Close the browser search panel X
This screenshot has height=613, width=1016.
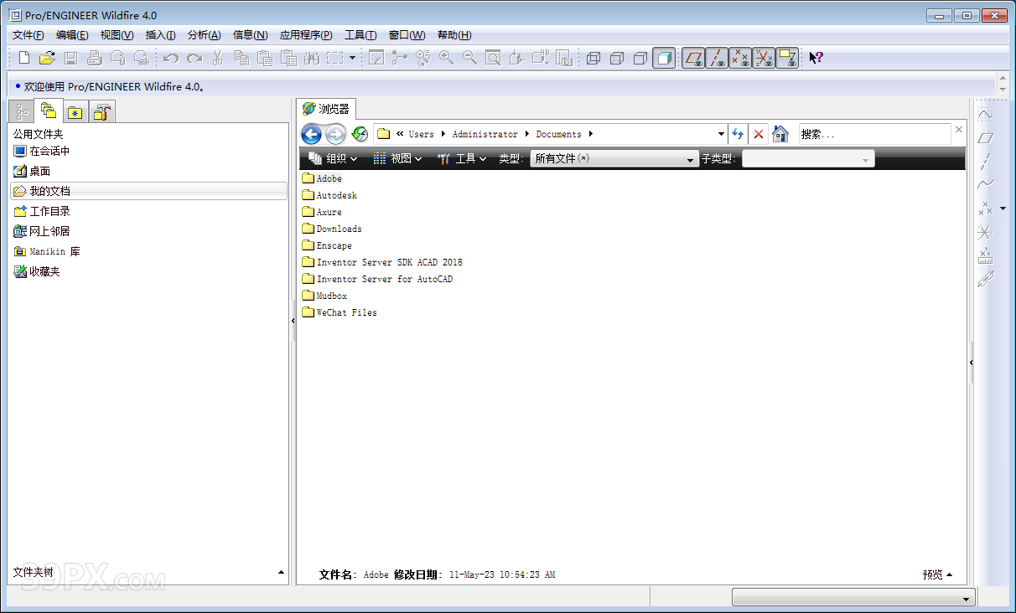coord(959,130)
